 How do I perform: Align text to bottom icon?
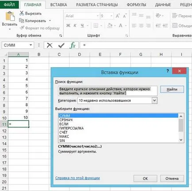point(148,16)
